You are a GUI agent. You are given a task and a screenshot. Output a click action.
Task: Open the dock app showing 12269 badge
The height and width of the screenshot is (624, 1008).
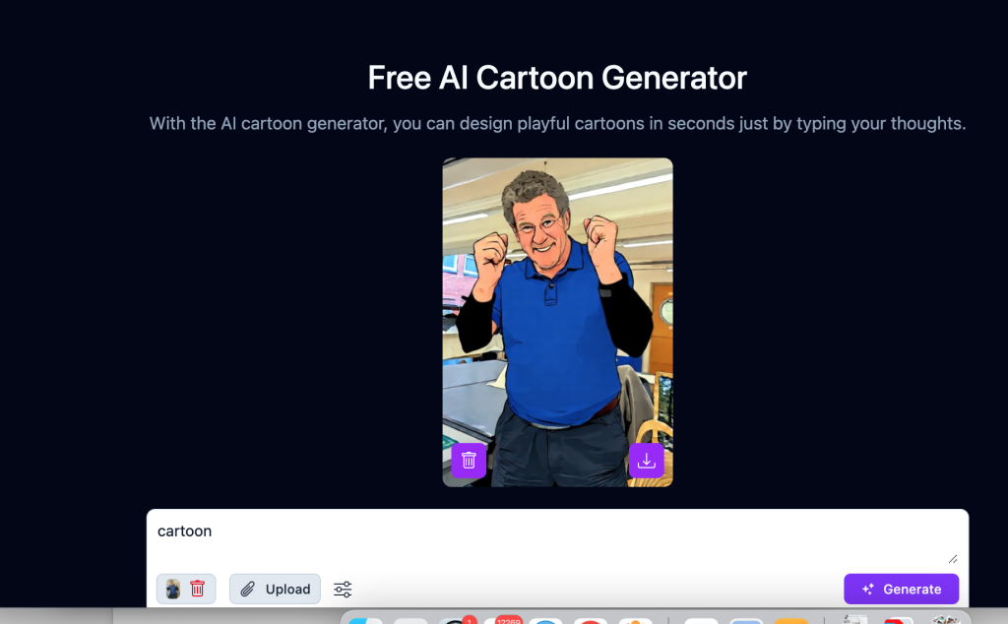coord(501,621)
